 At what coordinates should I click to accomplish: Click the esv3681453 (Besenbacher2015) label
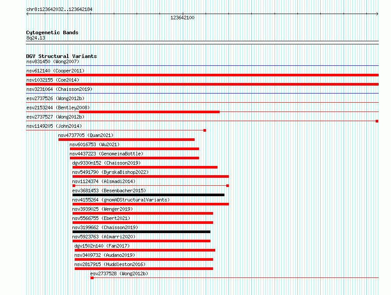pyautogui.click(x=109, y=191)
